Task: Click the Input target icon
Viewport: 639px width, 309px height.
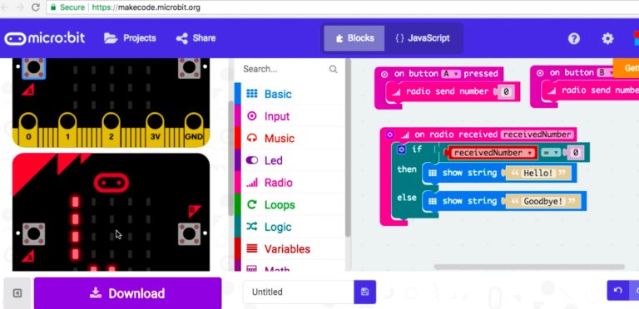Action: point(252,116)
